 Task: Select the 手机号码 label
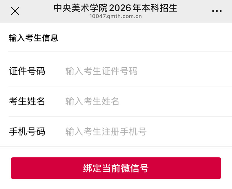[x=27, y=132]
